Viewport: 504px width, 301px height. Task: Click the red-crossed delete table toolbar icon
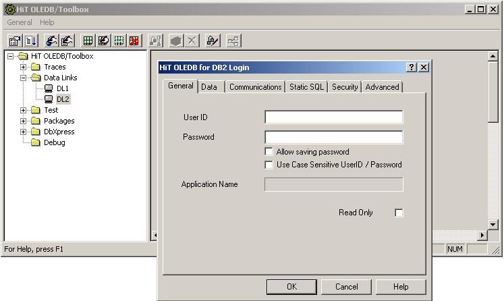[134, 41]
